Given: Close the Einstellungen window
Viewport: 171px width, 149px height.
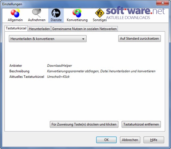Looking at the screenshot, I should point(162,3).
